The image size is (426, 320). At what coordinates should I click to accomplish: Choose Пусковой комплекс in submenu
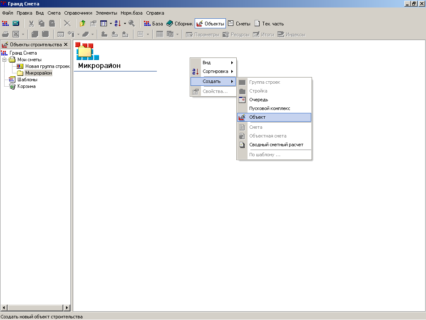(275, 108)
